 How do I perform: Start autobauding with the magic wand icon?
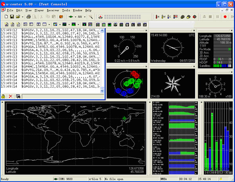(91, 17)
